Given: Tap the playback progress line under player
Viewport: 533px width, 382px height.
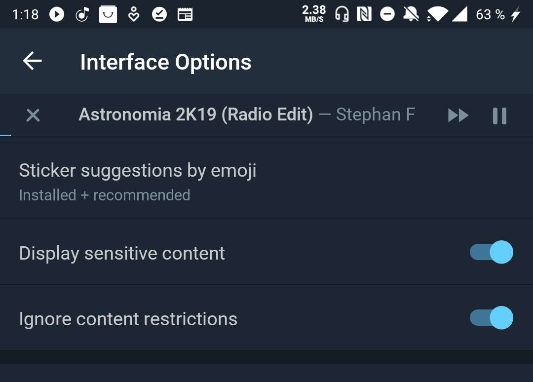Looking at the screenshot, I should click(x=5, y=135).
